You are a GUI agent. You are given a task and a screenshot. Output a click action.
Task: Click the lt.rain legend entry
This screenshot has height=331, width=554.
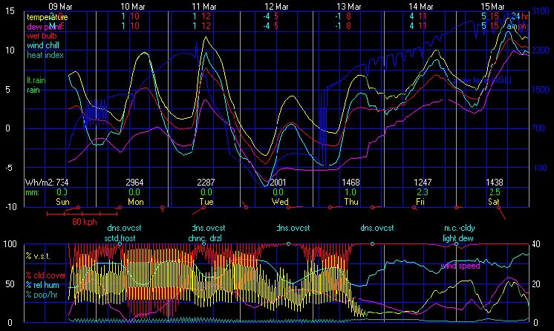point(36,80)
